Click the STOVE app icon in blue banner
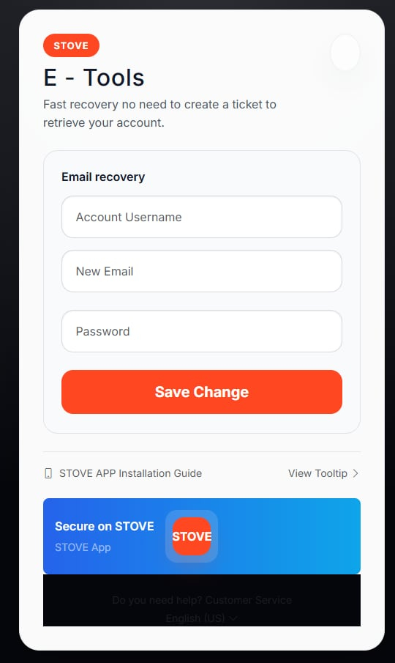 [x=192, y=536]
